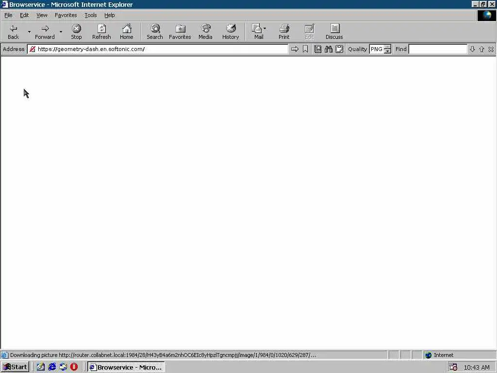Image resolution: width=497 pixels, height=373 pixels.
Task: Adjust the Quality PNG spinner
Action: point(387,49)
